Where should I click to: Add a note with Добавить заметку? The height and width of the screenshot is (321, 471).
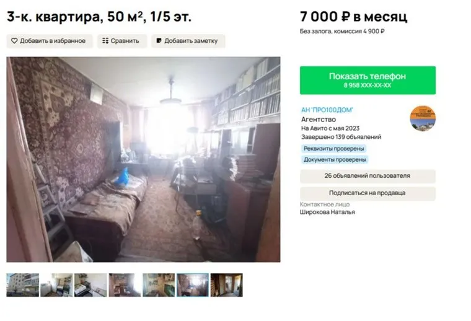188,41
